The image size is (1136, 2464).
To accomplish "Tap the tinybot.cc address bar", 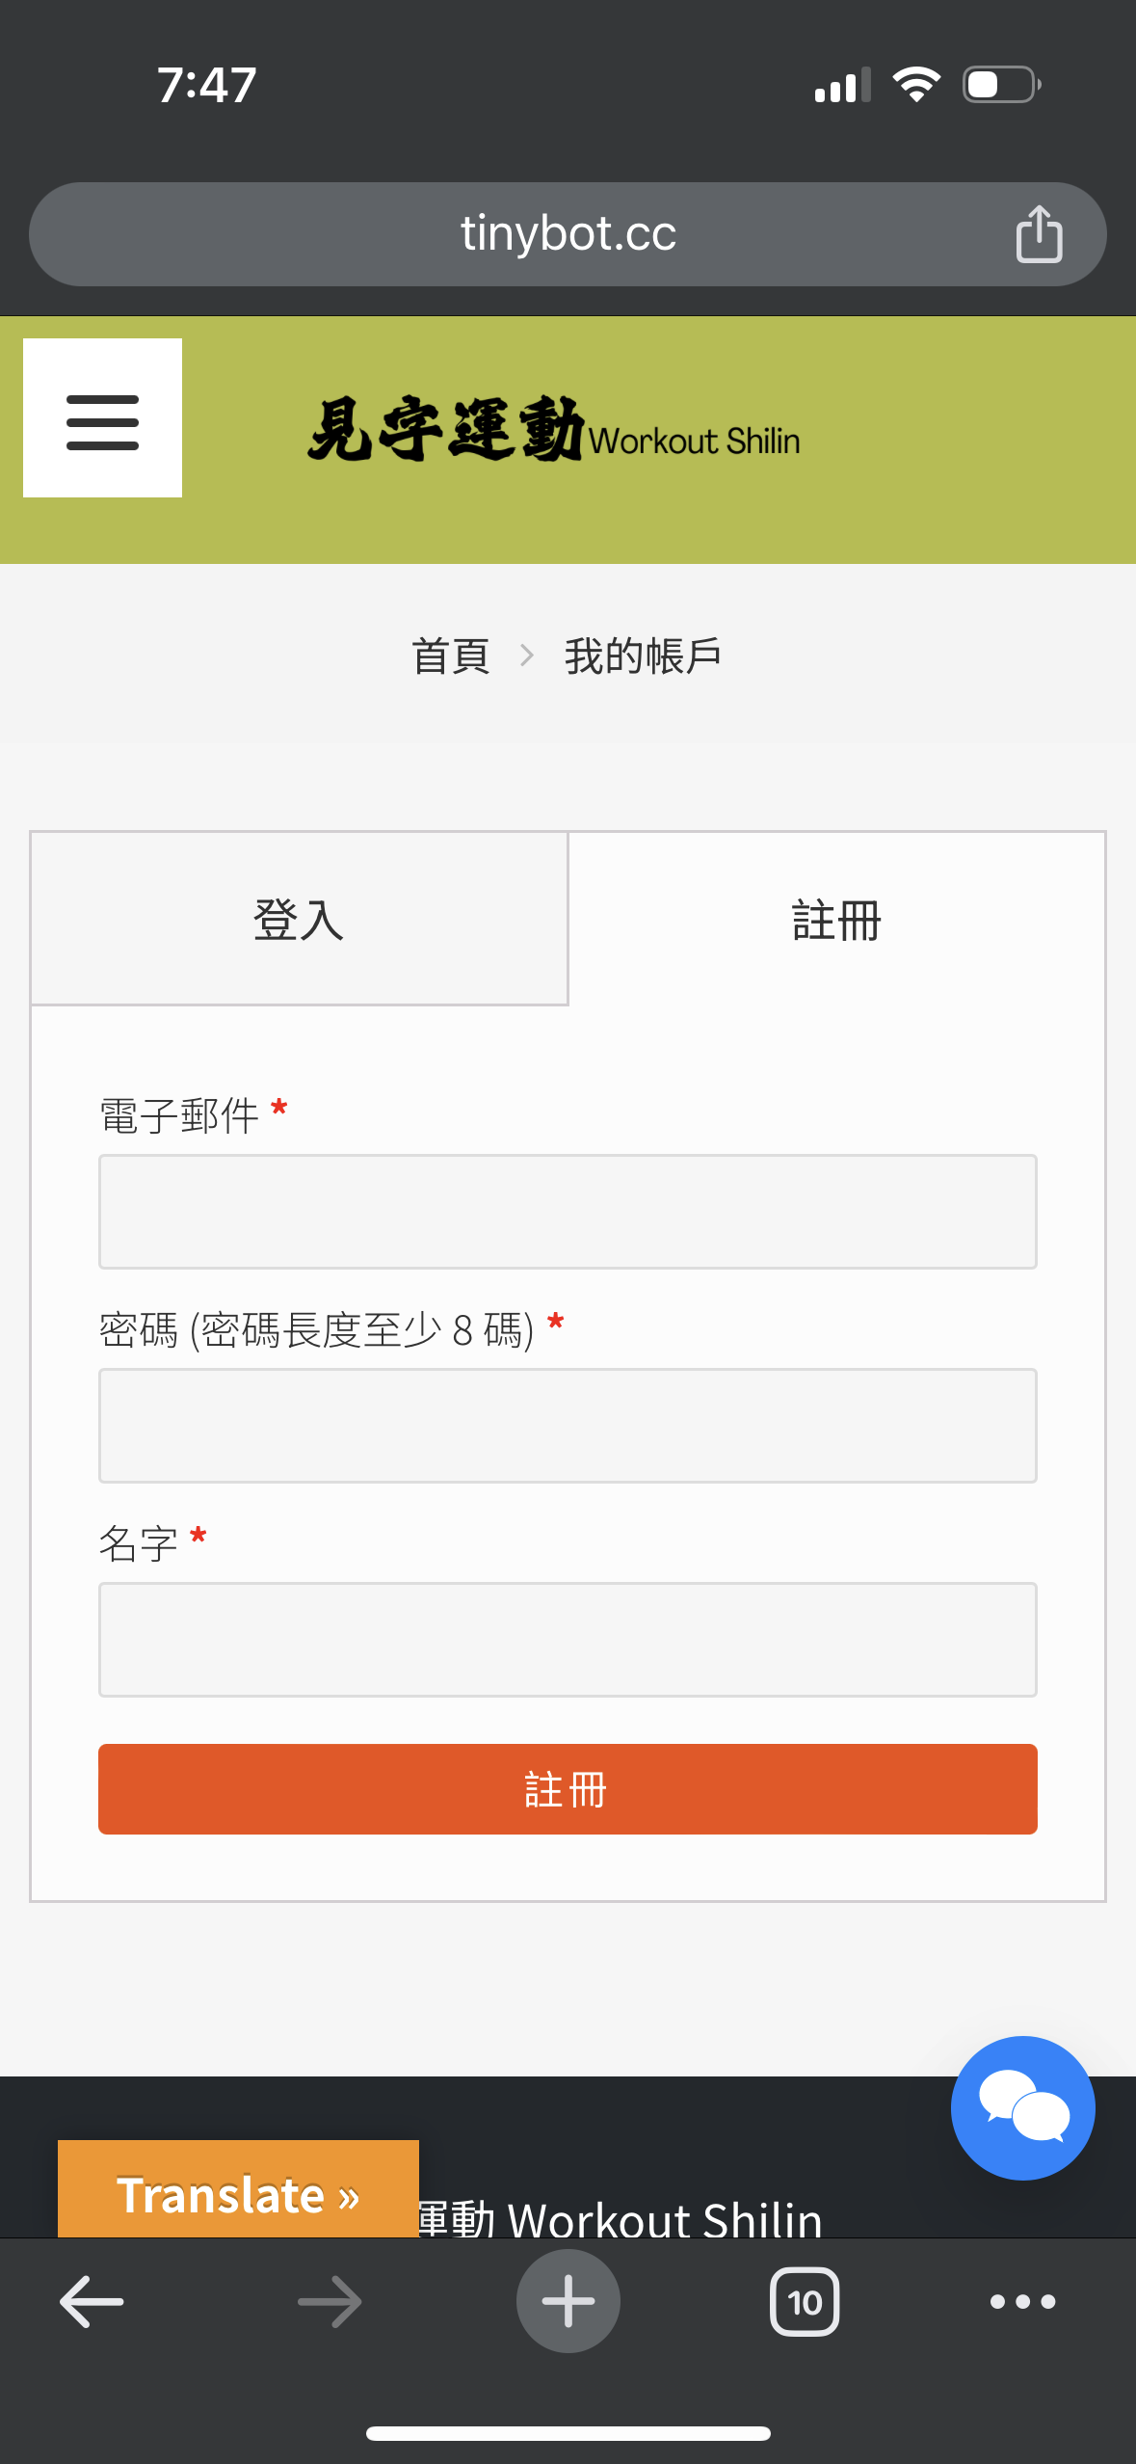I will [x=568, y=234].
